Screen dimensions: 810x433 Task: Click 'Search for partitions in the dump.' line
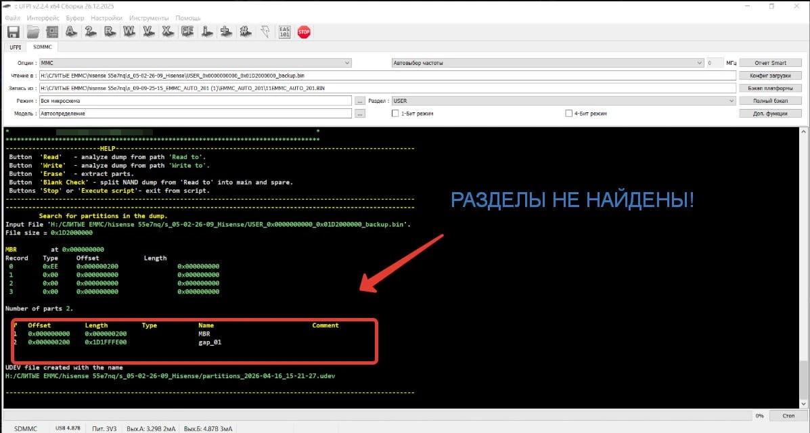point(104,215)
